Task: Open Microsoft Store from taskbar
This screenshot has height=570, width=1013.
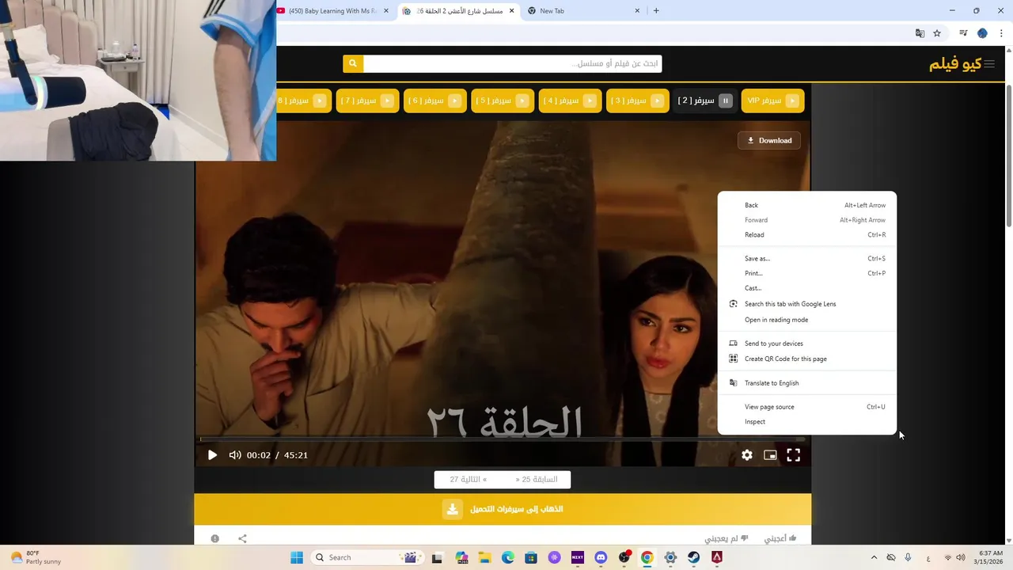Action: click(x=531, y=557)
